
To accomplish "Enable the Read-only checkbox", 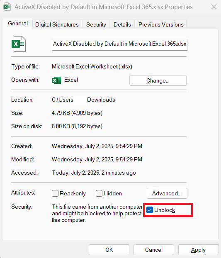I will pos(55,193).
